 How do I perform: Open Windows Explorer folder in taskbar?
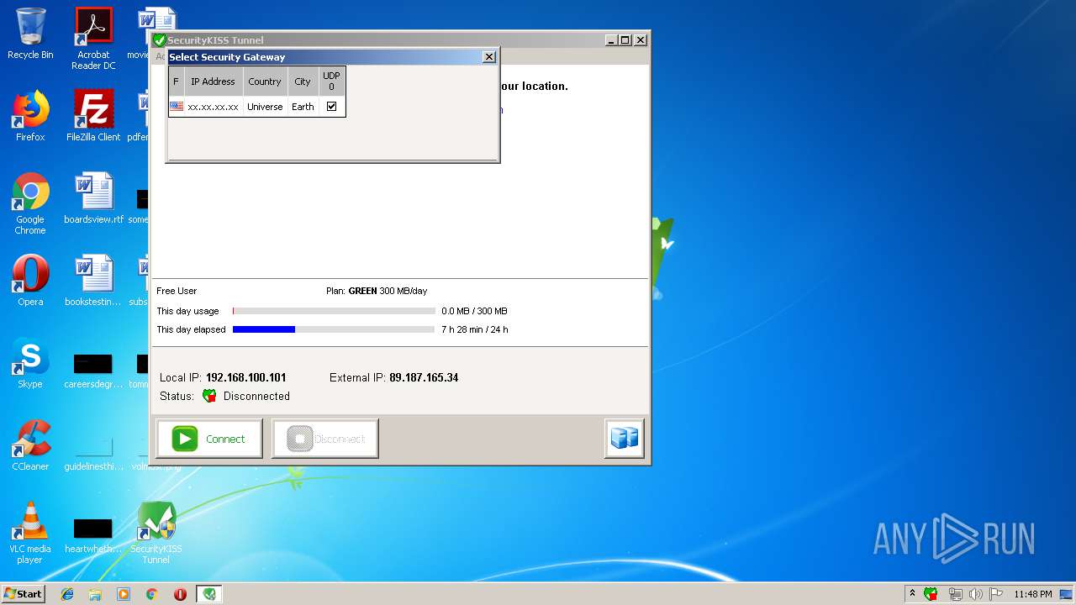click(x=95, y=594)
